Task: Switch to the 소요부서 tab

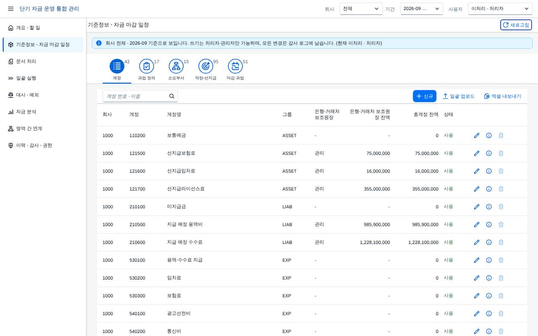Action: pyautogui.click(x=176, y=70)
